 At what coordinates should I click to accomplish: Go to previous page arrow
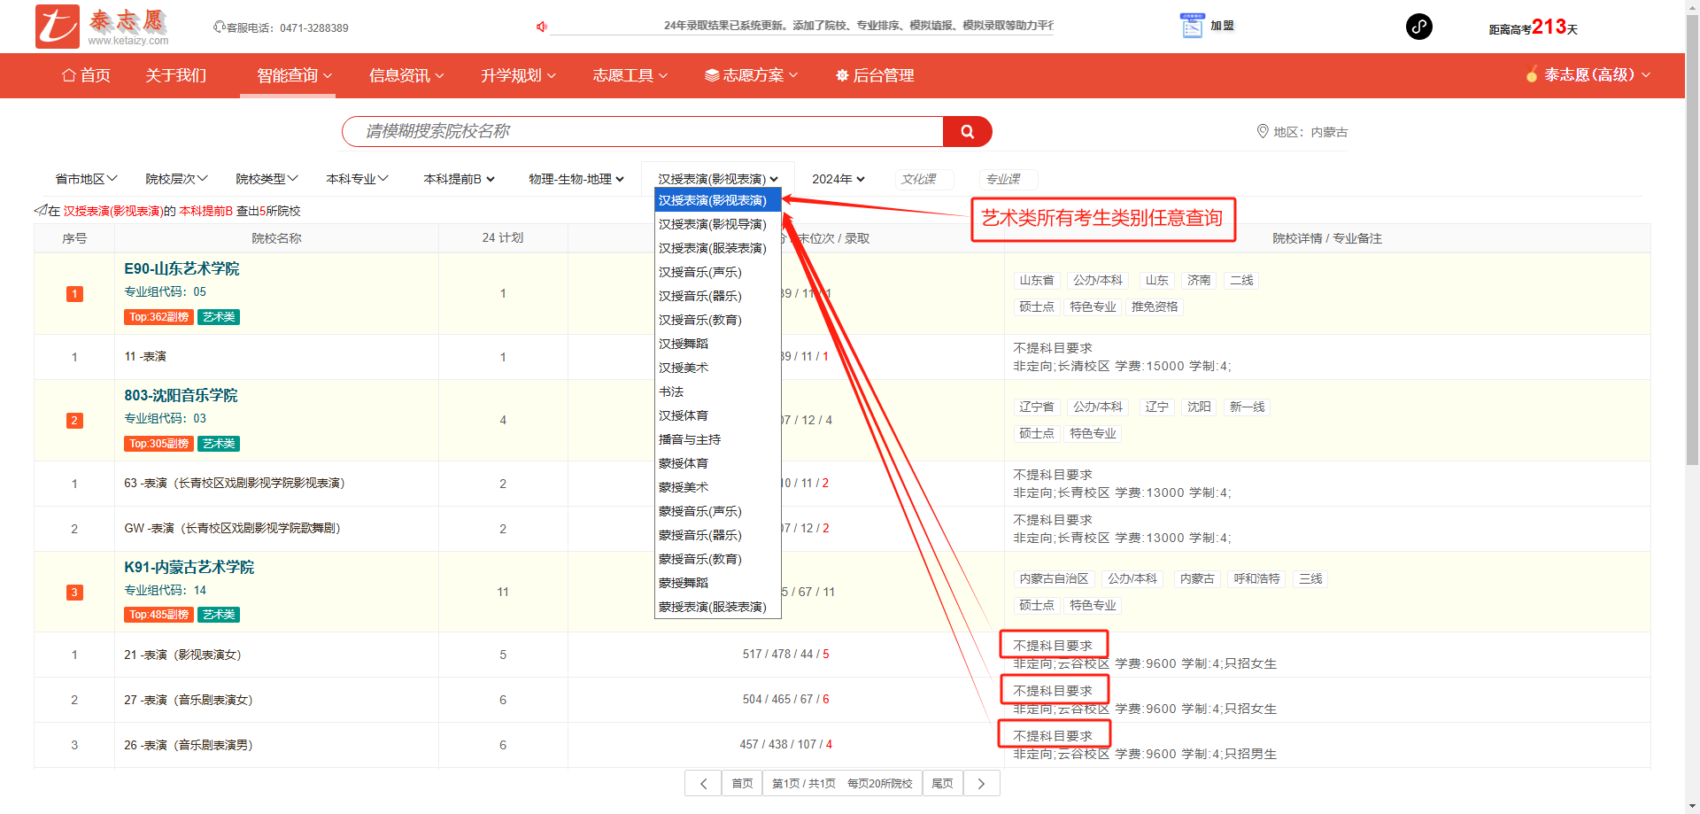pyautogui.click(x=703, y=784)
